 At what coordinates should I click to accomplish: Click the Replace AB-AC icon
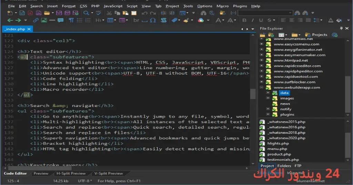click(x=212, y=13)
